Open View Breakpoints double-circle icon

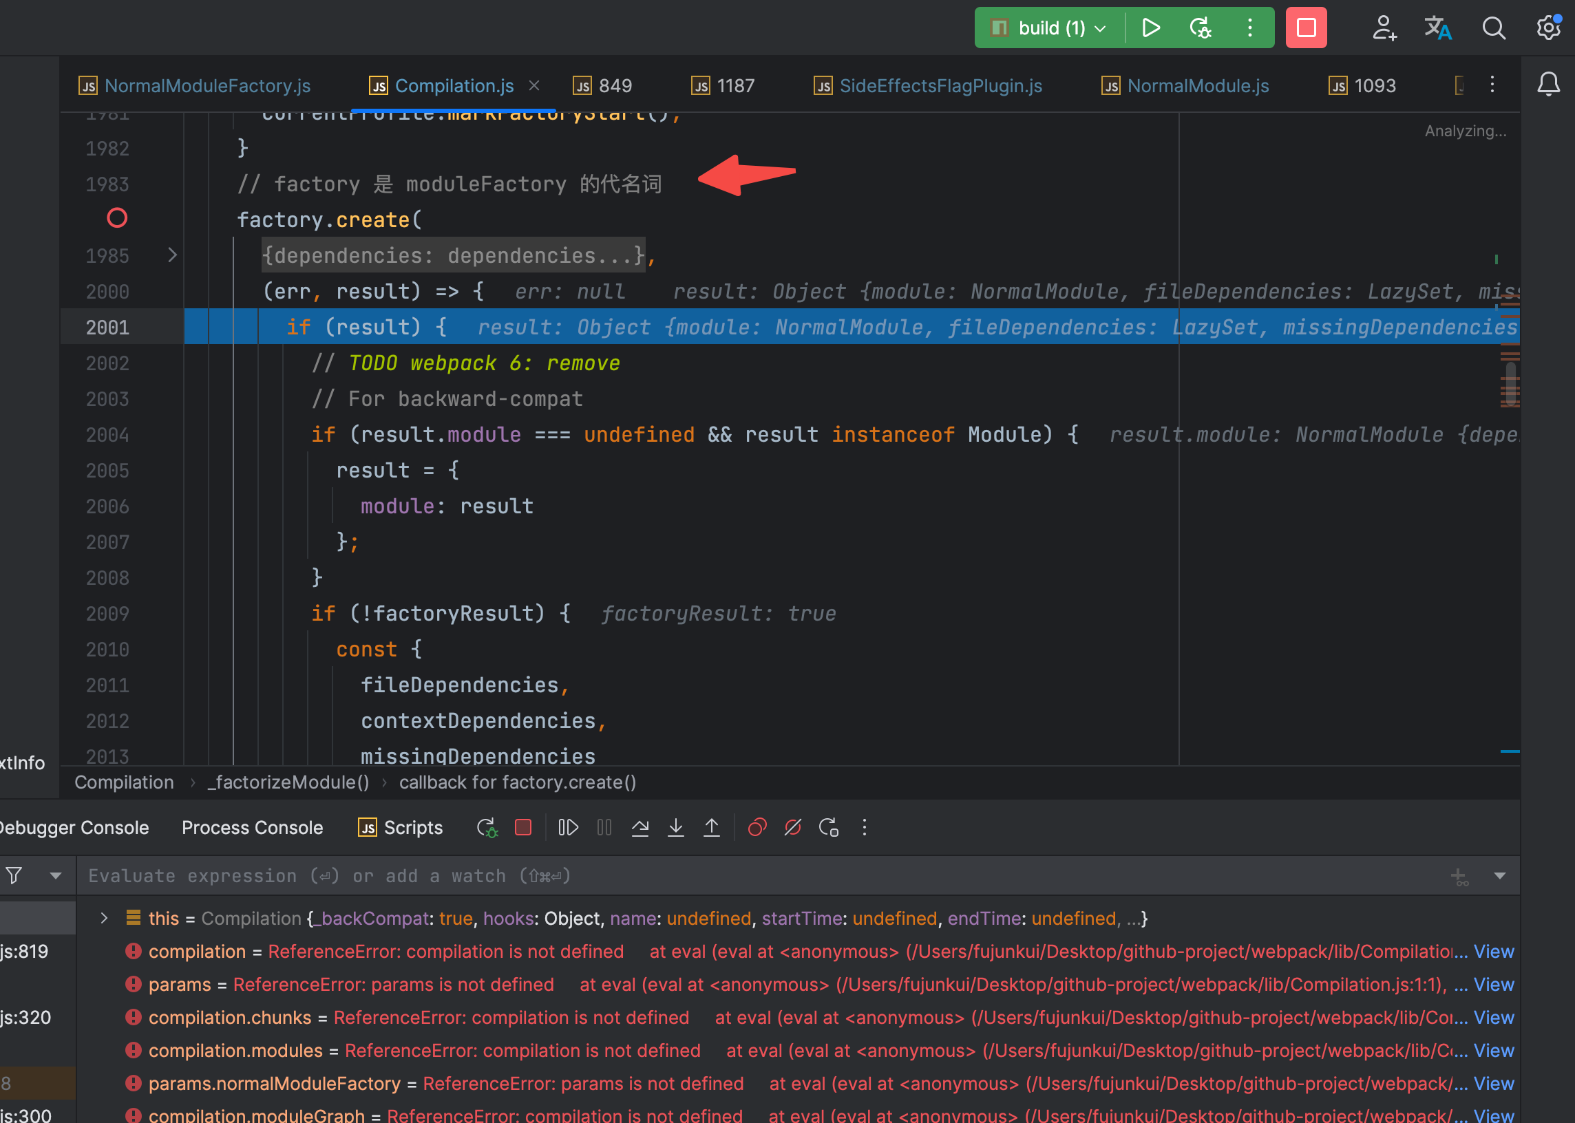(757, 827)
